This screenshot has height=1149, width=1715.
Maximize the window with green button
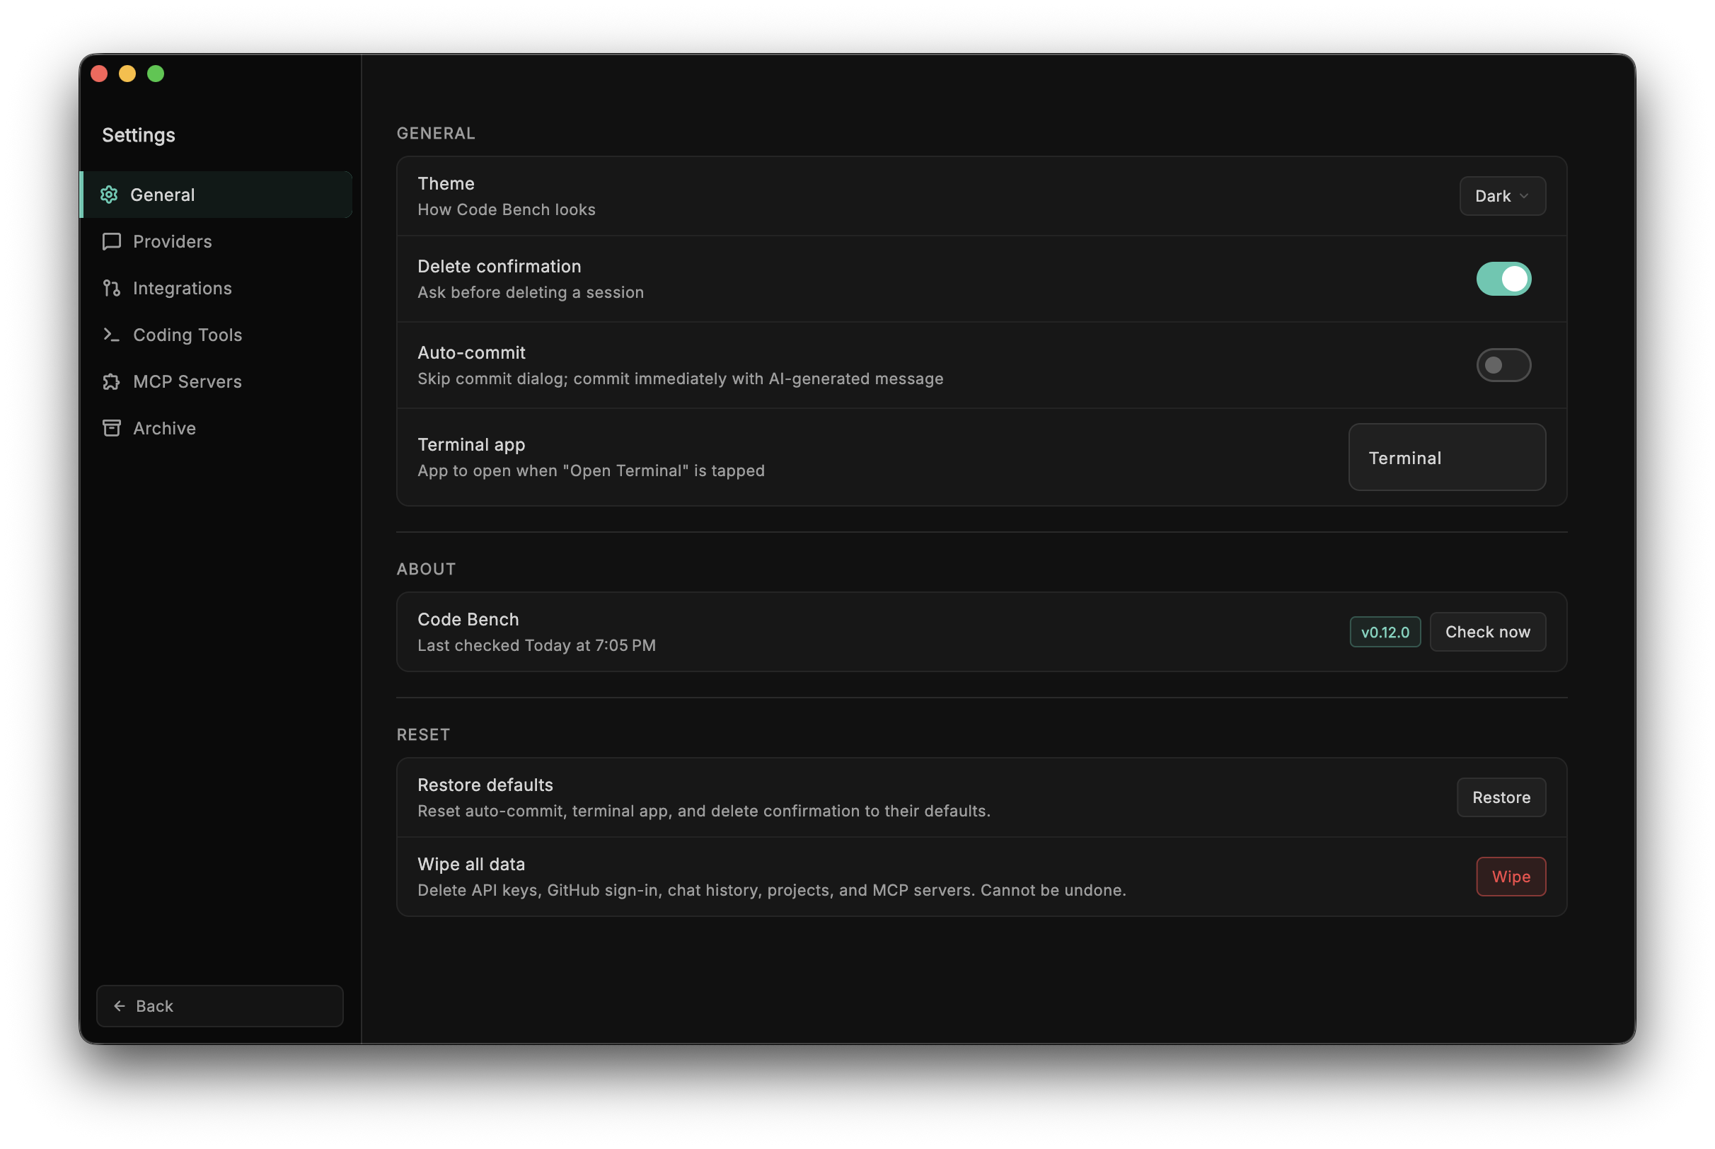click(156, 74)
